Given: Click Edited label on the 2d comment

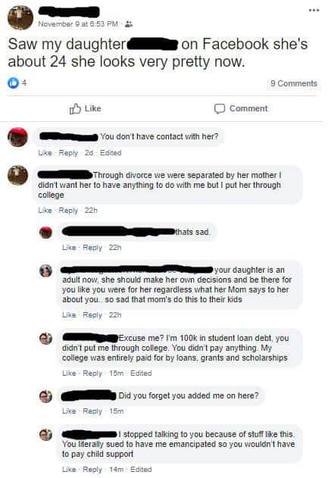Looking at the screenshot, I should point(111,153).
